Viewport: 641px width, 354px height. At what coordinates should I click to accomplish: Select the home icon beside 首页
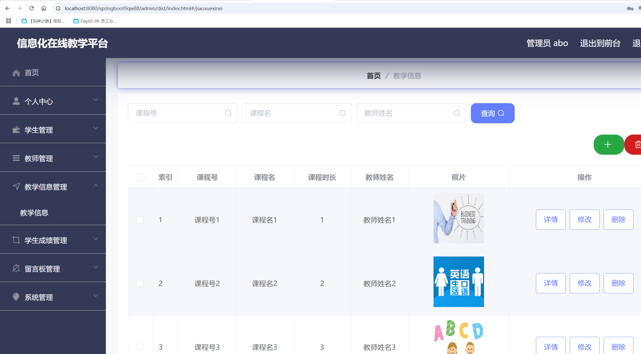point(16,73)
